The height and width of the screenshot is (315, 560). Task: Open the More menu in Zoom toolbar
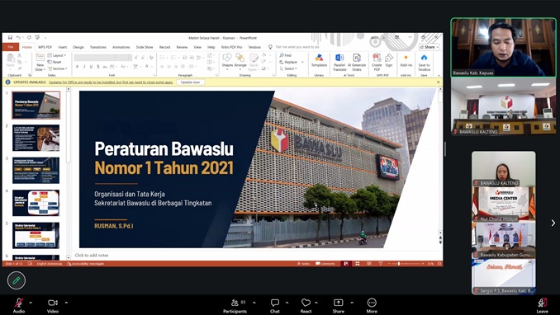(x=372, y=305)
